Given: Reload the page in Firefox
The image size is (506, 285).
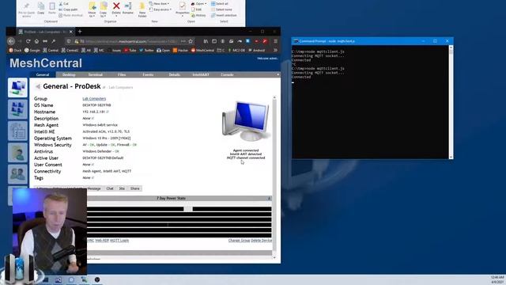Looking at the screenshot, I should [28, 41].
